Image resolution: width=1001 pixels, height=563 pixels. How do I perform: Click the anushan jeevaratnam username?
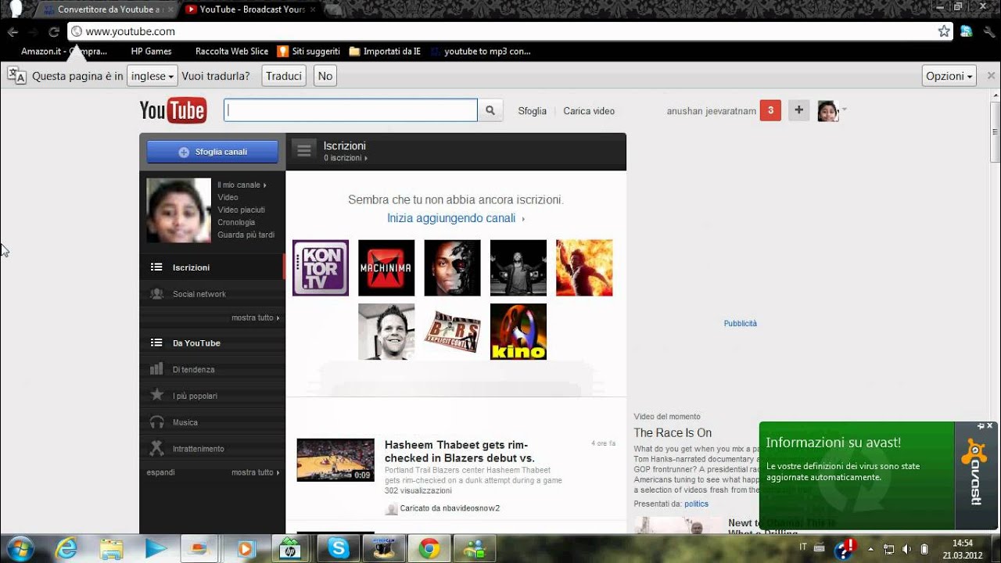pyautogui.click(x=712, y=111)
